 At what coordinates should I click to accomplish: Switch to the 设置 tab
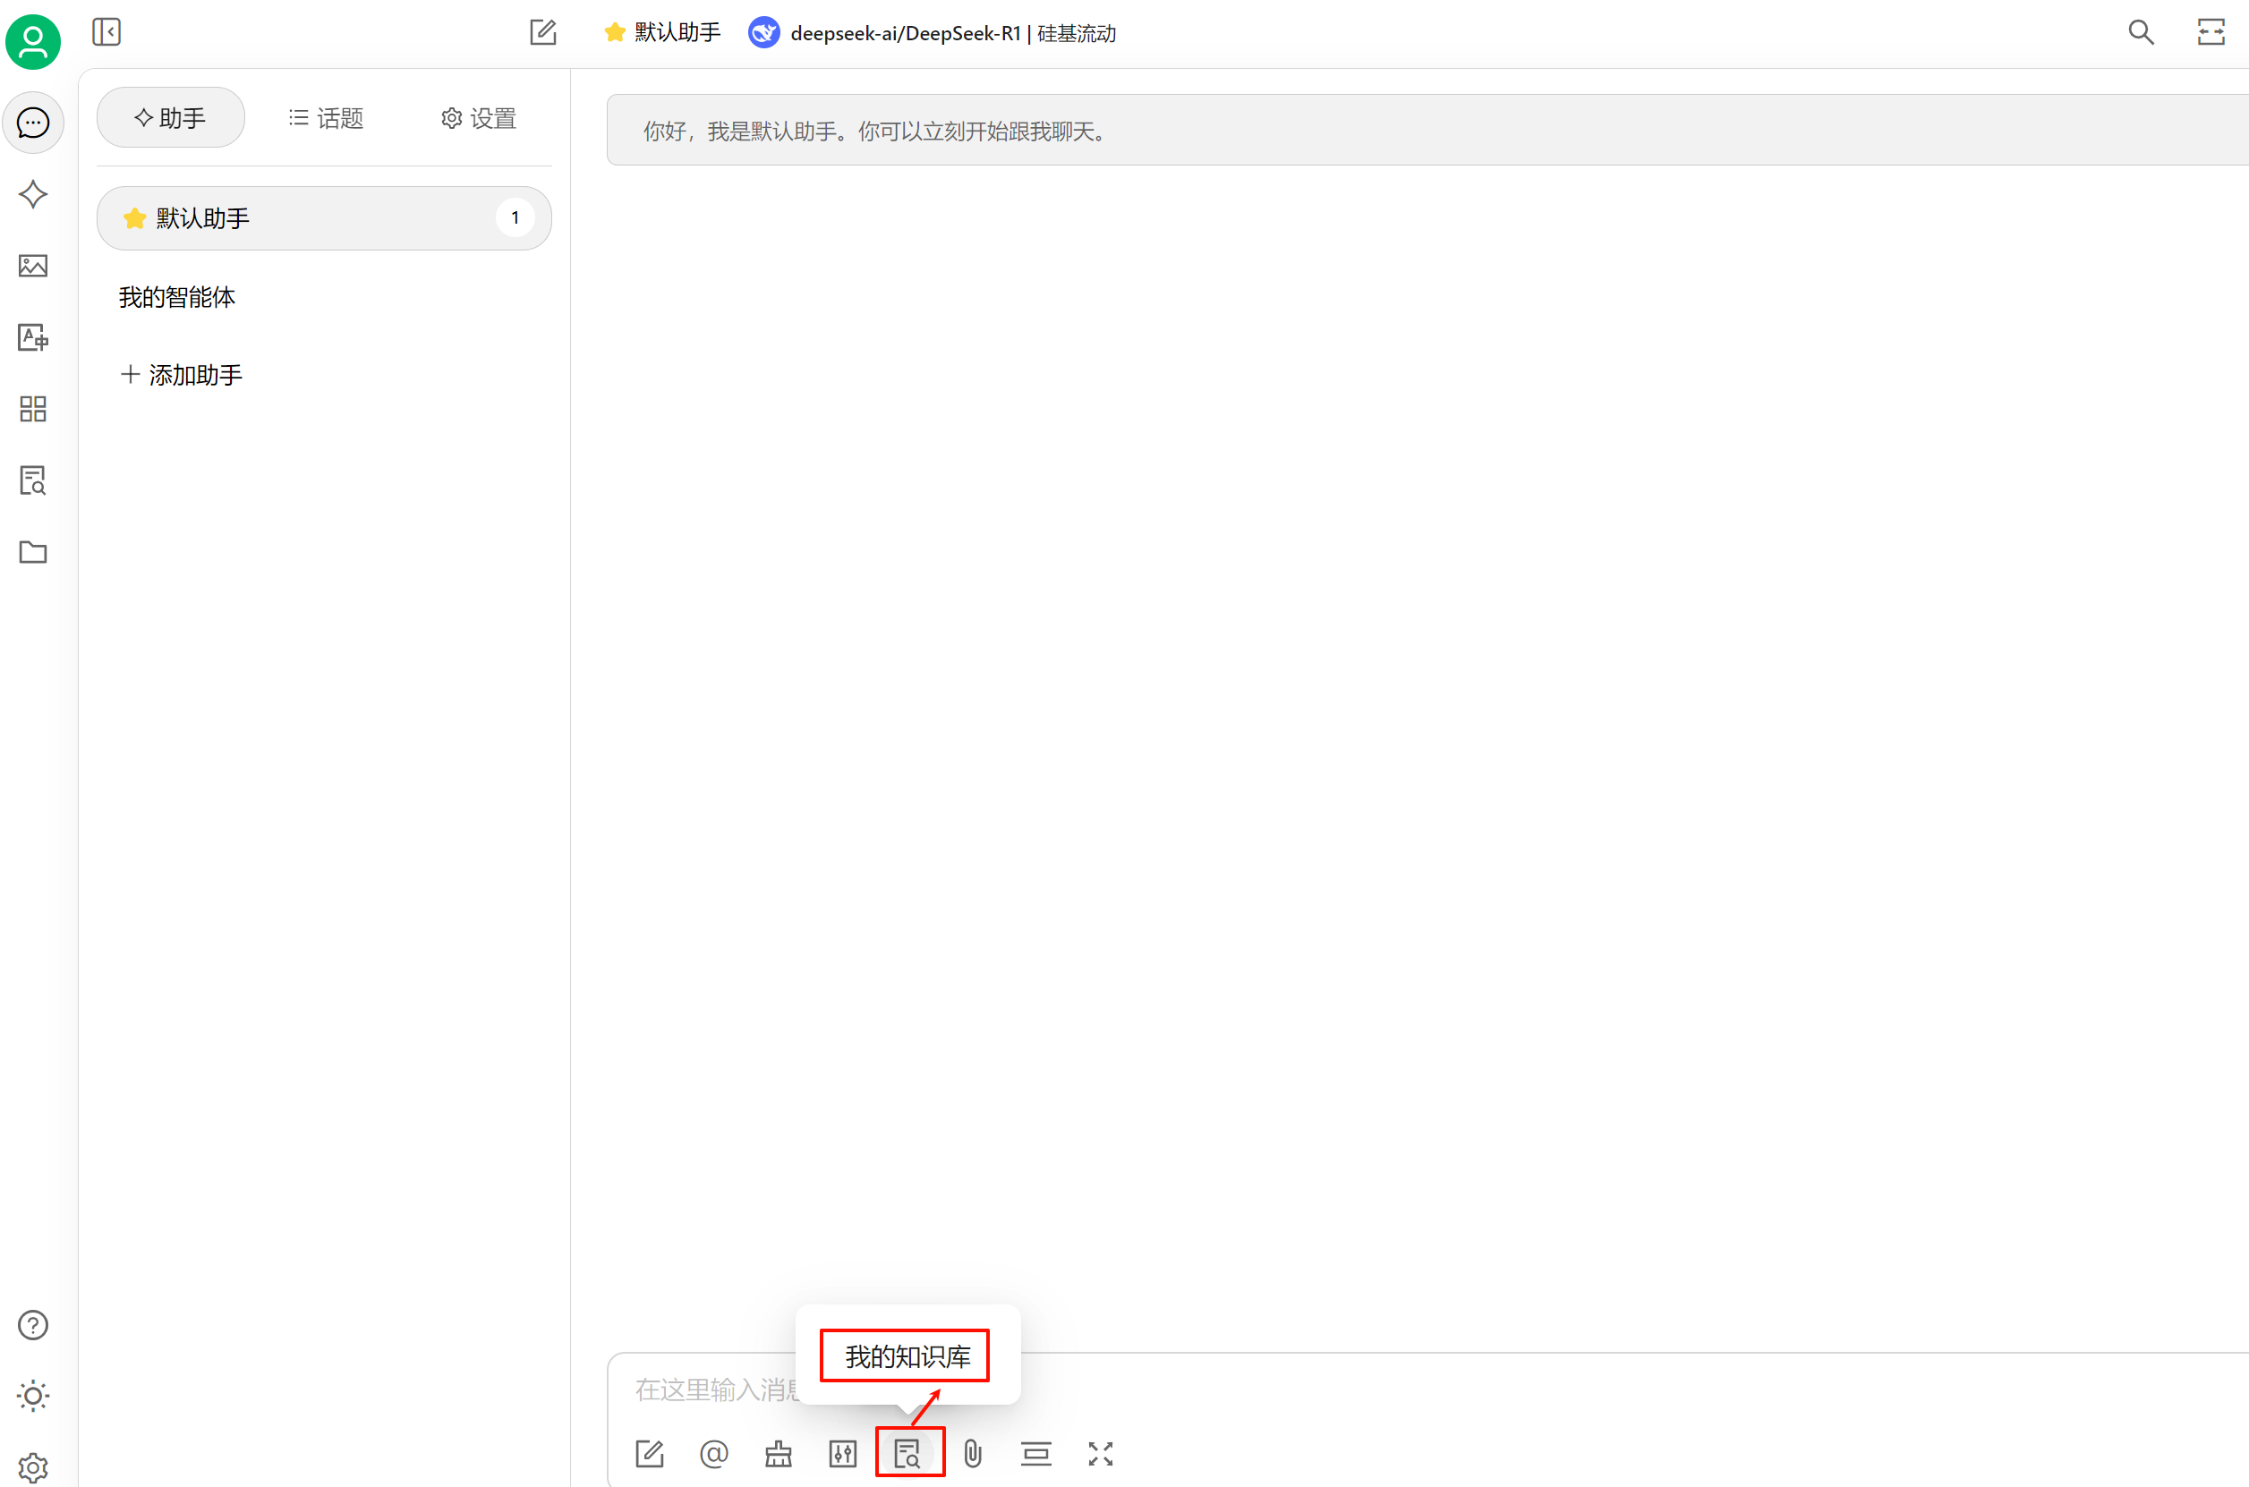pos(478,117)
